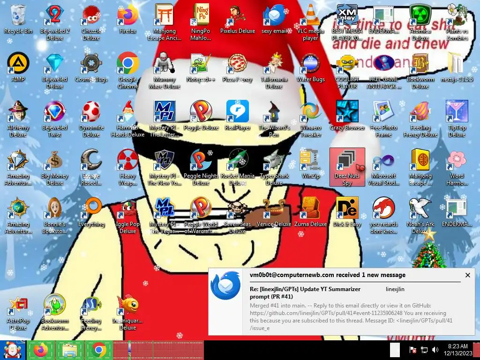Viewport: 480px width, 360px height.
Task: Select the highlighted Deez Nuts Spy icon
Action: [347, 167]
